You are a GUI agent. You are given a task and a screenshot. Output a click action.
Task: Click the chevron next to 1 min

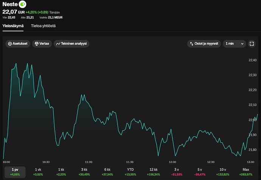pos(242,44)
